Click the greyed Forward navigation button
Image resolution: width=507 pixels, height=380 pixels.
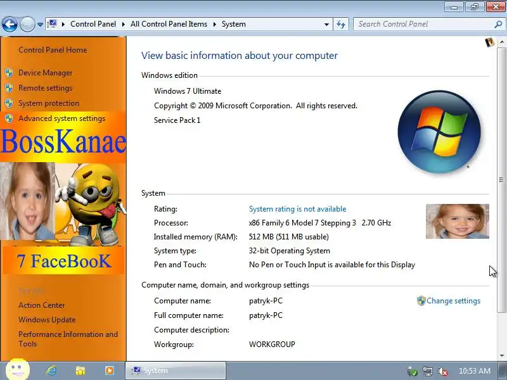pyautogui.click(x=27, y=24)
